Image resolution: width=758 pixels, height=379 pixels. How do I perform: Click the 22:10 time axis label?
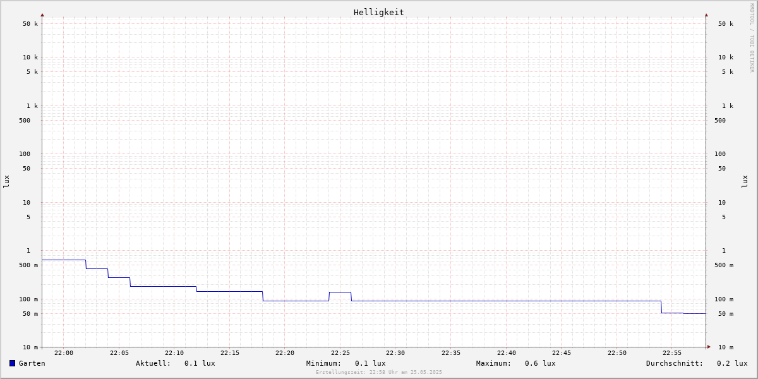(x=174, y=353)
